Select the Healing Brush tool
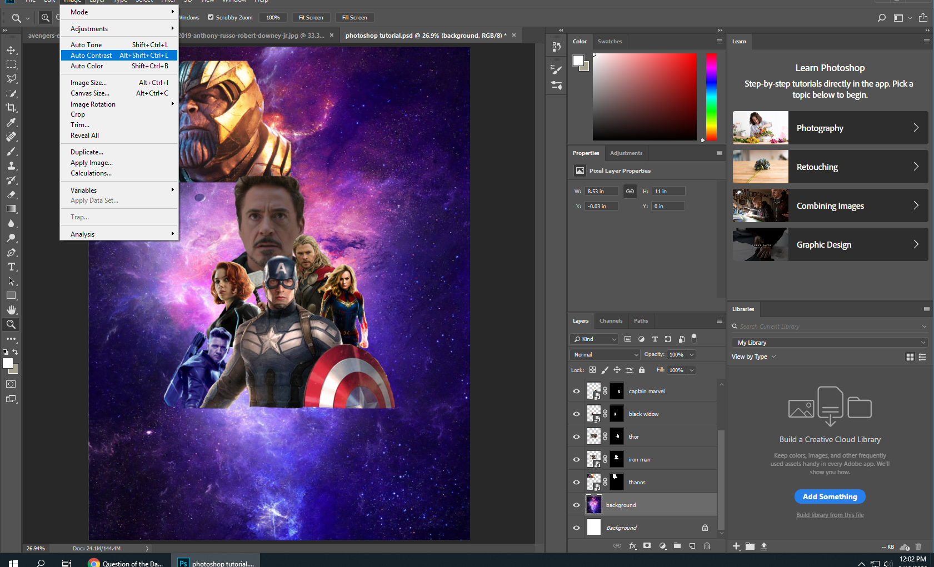Viewport: 934px width, 567px height. click(11, 137)
